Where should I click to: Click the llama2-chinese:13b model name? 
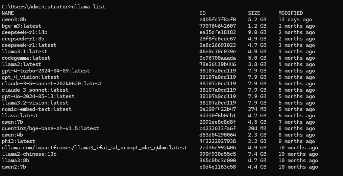click(29, 154)
